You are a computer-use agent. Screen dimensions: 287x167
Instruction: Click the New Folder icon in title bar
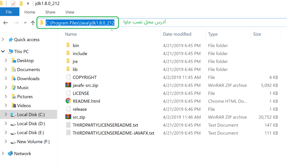[x=21, y=4]
